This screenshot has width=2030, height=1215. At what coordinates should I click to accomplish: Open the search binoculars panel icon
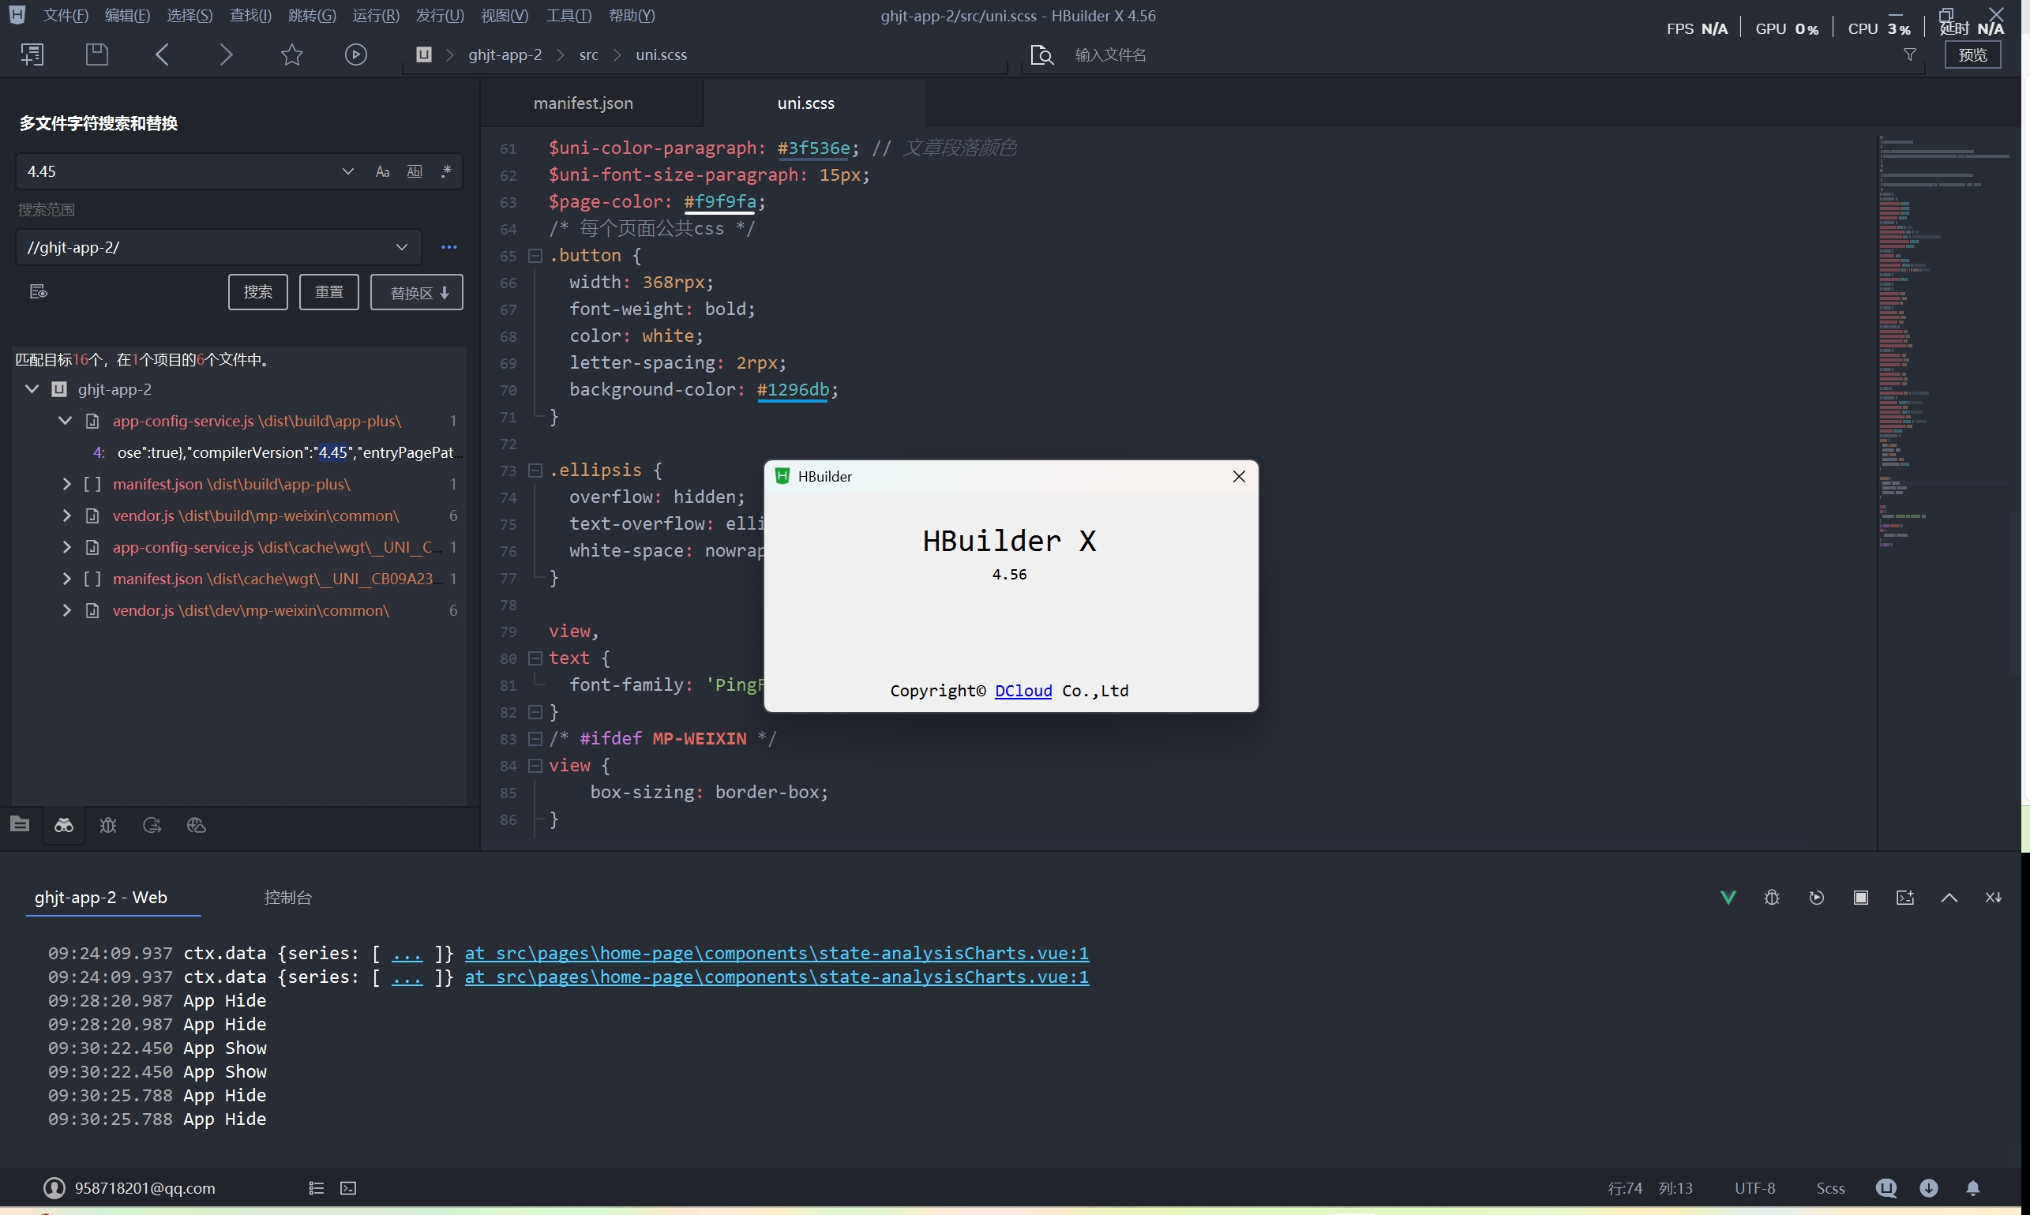(64, 825)
